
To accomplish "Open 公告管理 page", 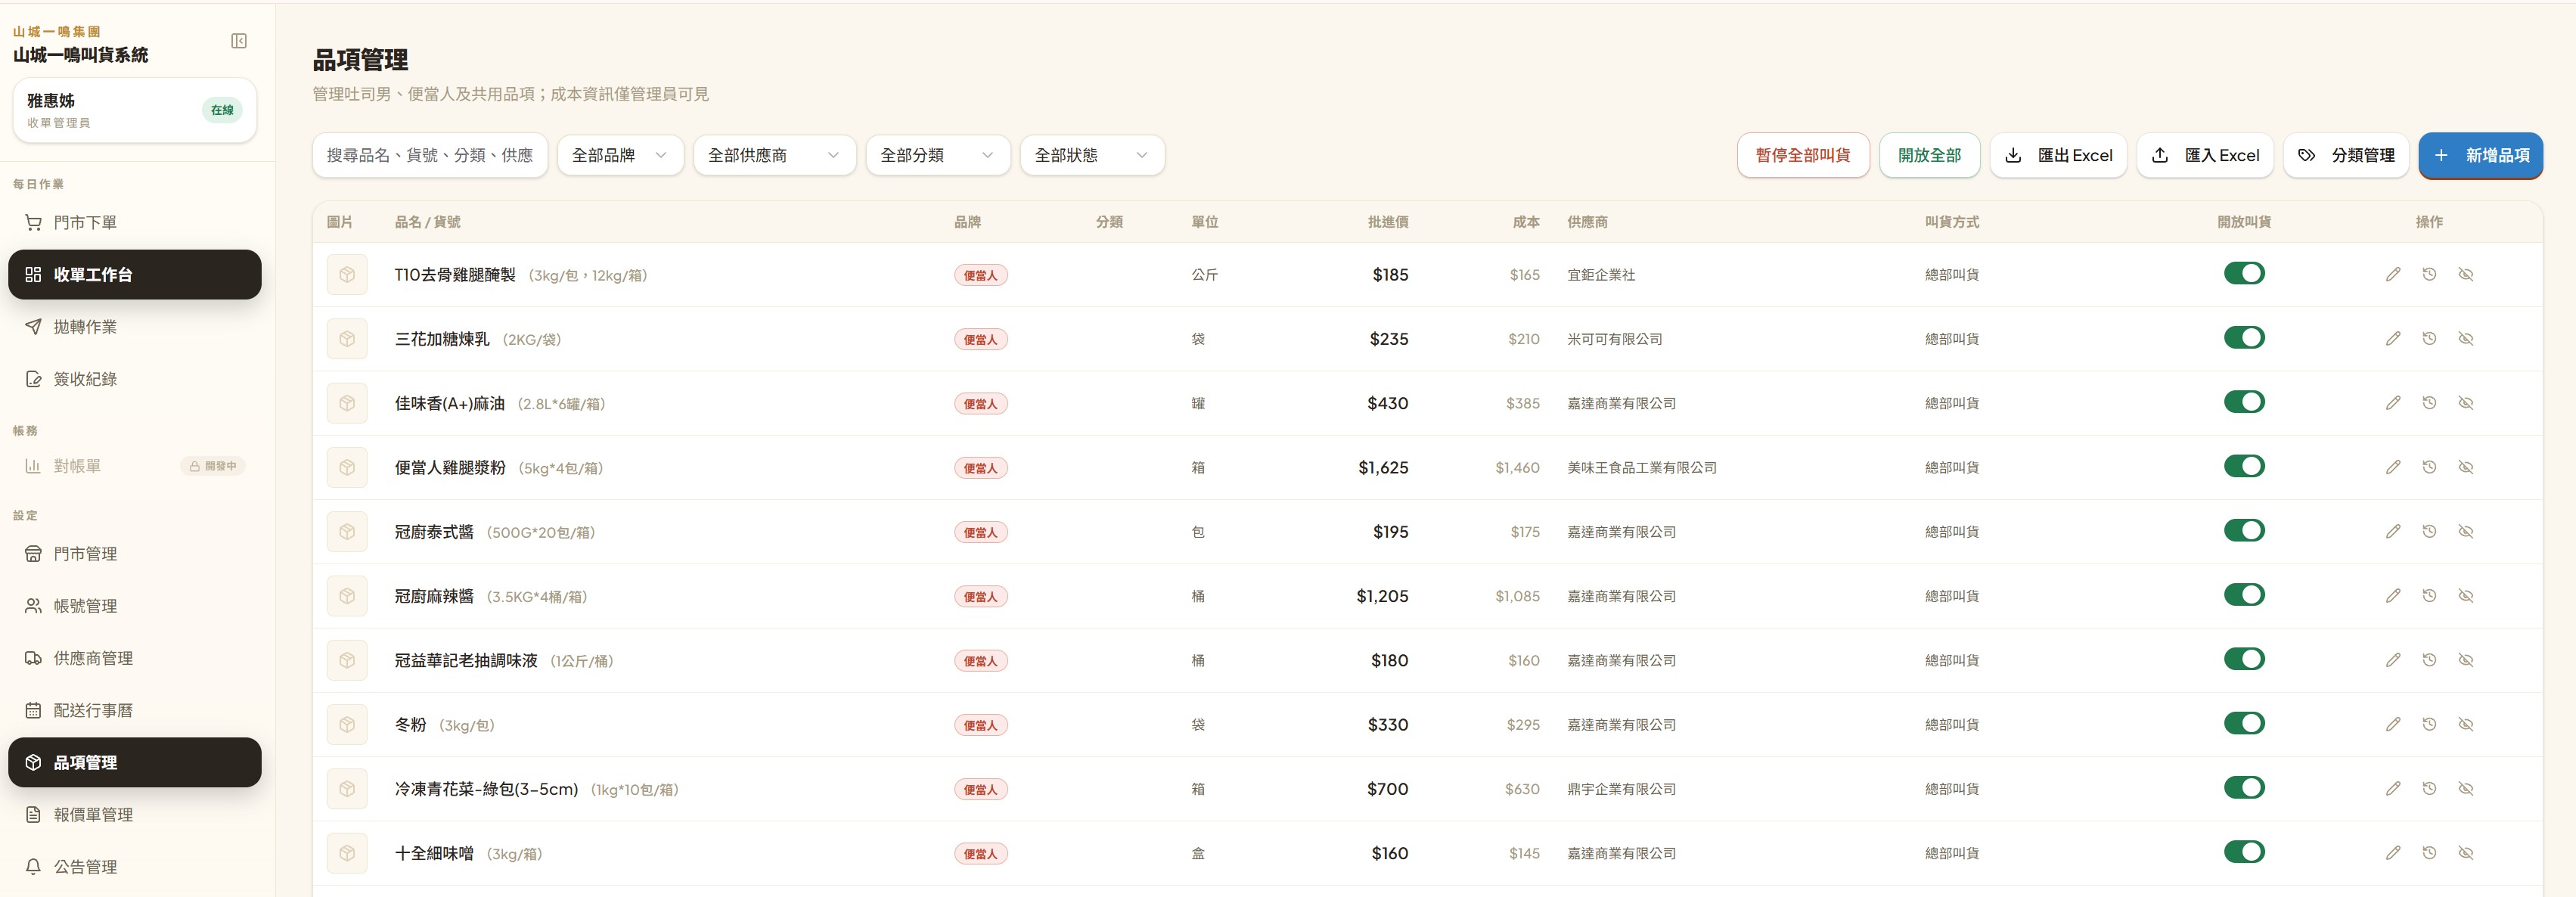I will click(135, 866).
